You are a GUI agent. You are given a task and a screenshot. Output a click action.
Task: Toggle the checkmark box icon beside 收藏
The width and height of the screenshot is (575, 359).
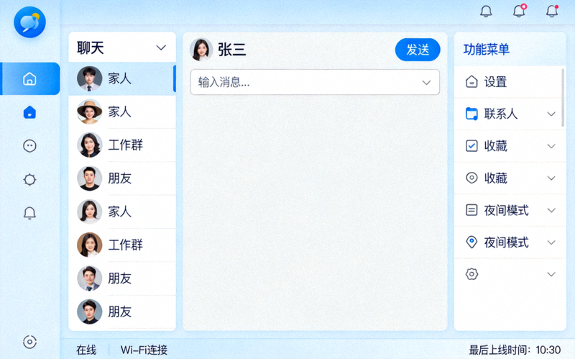click(x=471, y=146)
